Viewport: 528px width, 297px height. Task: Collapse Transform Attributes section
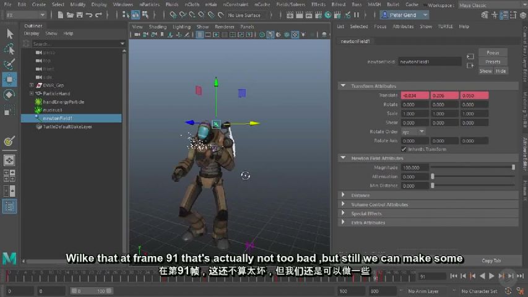pos(343,86)
